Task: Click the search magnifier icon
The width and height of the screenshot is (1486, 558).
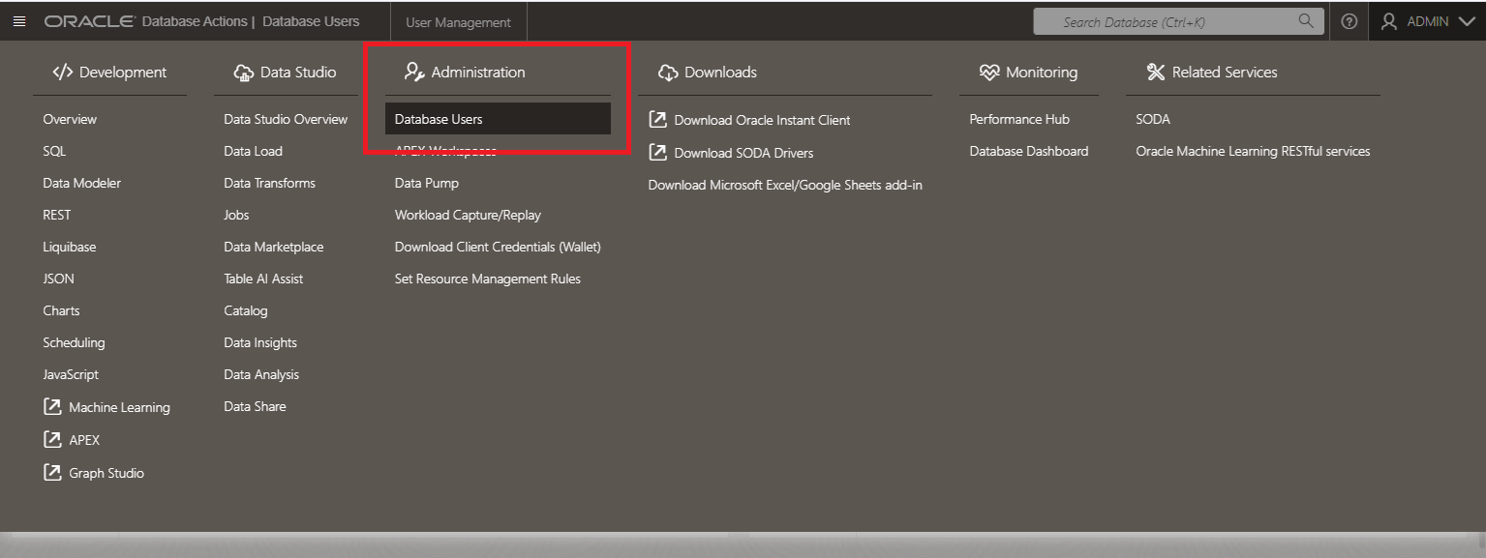Action: pyautogui.click(x=1306, y=20)
